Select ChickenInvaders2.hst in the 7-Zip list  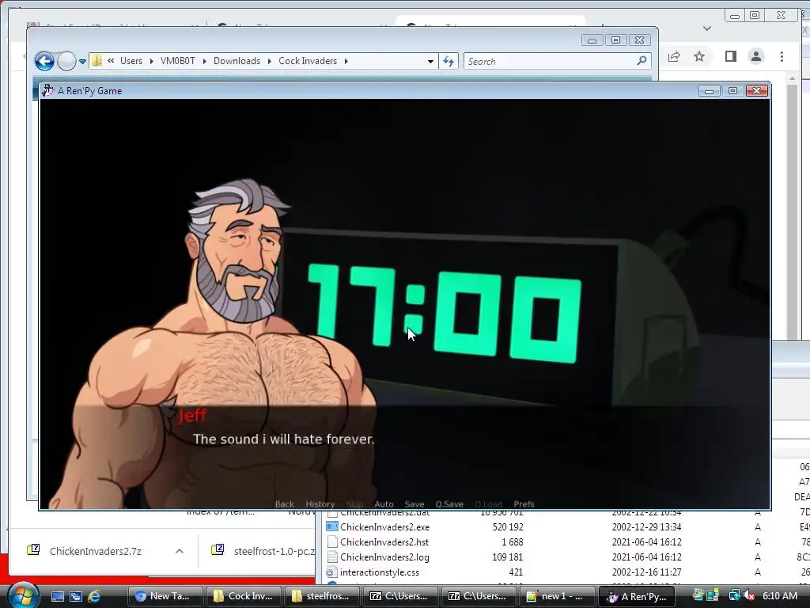pyautogui.click(x=384, y=541)
